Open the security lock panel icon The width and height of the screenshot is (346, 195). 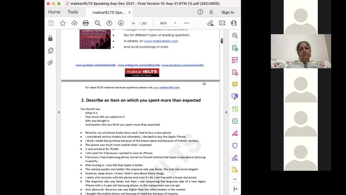point(50,38)
